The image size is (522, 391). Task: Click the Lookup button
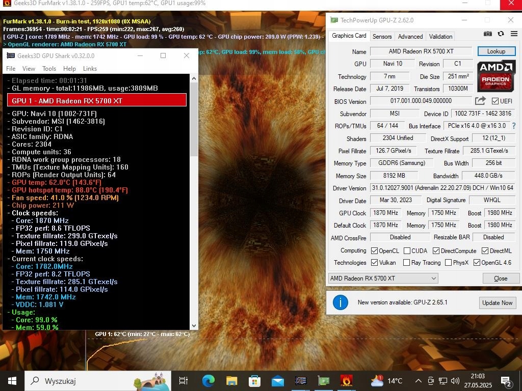(496, 51)
